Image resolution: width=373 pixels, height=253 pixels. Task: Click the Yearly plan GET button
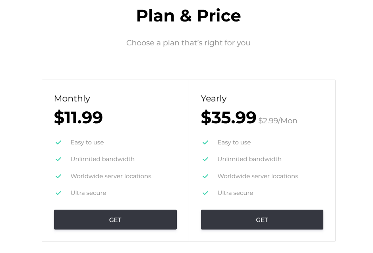[262, 220]
